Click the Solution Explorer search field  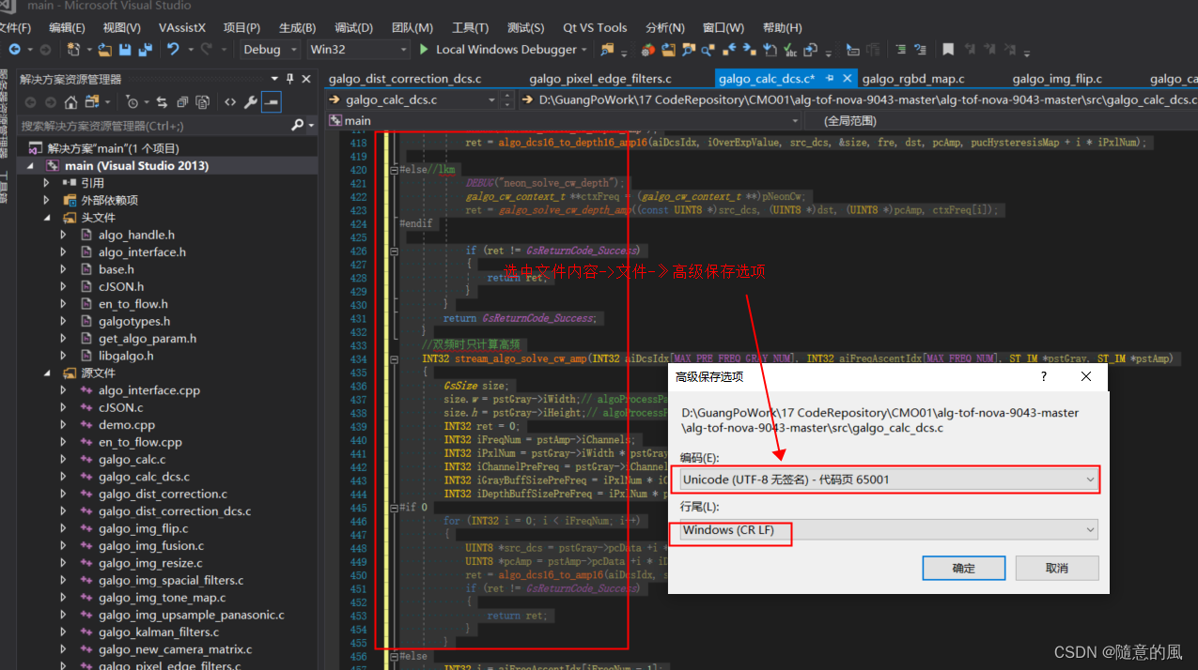153,125
